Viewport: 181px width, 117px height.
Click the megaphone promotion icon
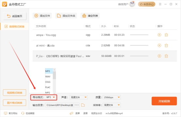pyautogui.click(x=72, y=113)
